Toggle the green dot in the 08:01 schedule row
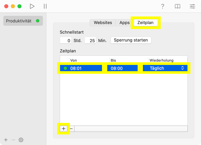 [x=65, y=68]
